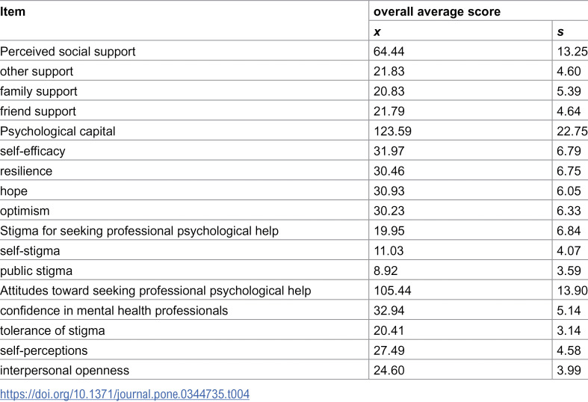Select the s column subheader

[560, 32]
